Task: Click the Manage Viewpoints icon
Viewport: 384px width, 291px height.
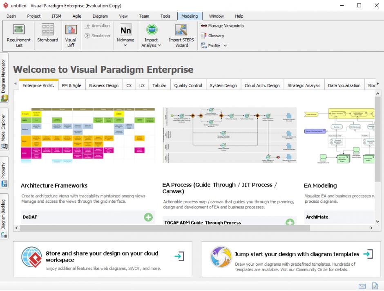Action: [204, 26]
